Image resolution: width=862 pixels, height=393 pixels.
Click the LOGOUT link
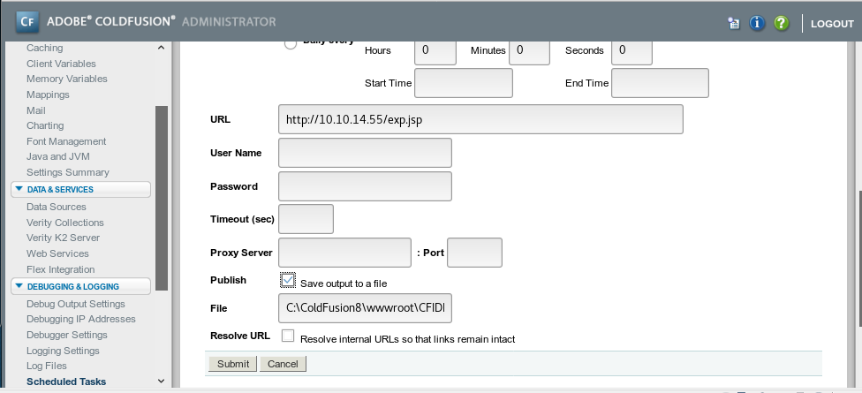tap(832, 24)
